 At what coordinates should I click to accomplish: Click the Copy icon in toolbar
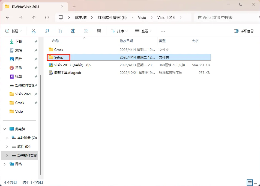47,31
